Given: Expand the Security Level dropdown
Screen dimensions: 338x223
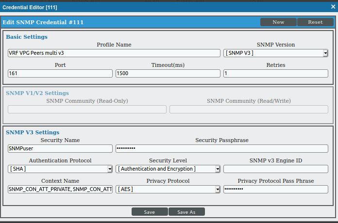Looking at the screenshot, I should click(x=168, y=169).
